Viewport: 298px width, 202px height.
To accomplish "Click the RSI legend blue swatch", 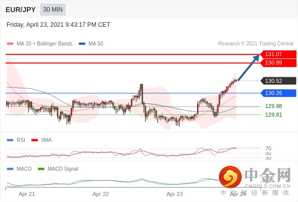I will coord(10,140).
